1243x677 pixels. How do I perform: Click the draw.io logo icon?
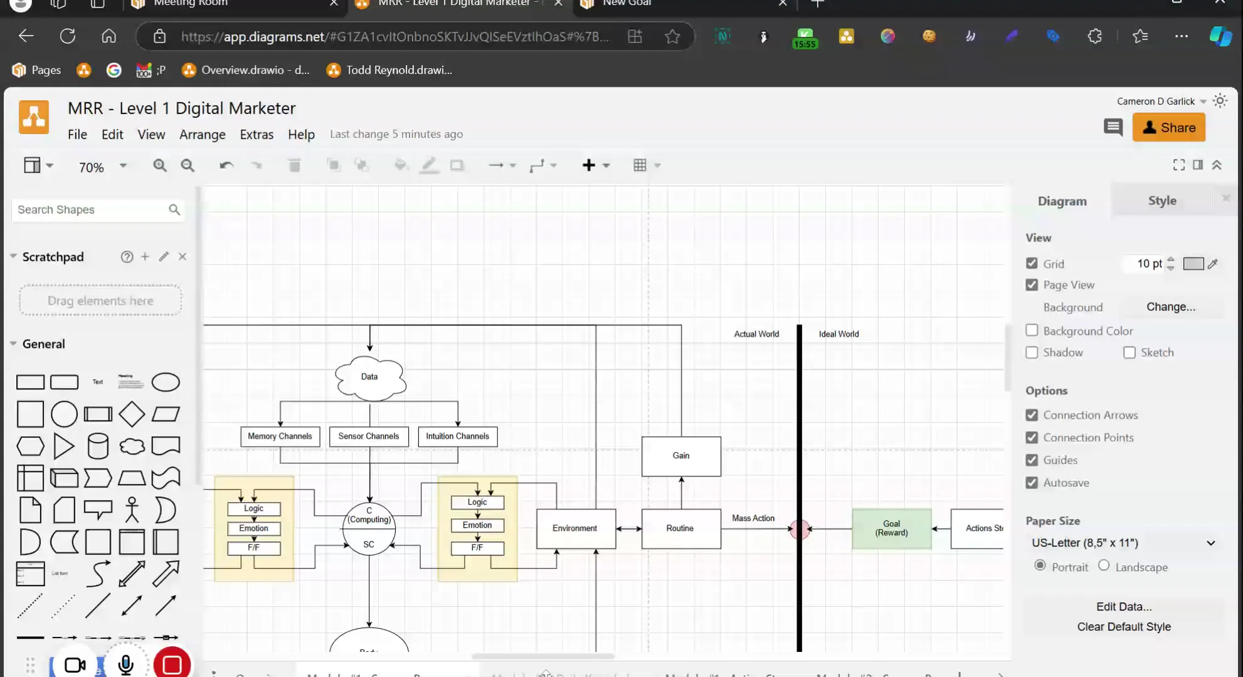(x=34, y=117)
